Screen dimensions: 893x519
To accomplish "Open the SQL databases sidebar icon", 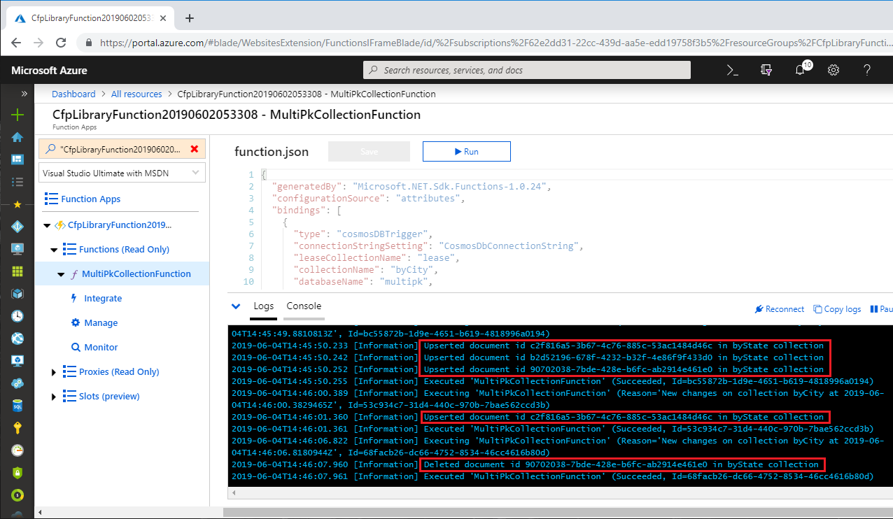I will coord(17,406).
